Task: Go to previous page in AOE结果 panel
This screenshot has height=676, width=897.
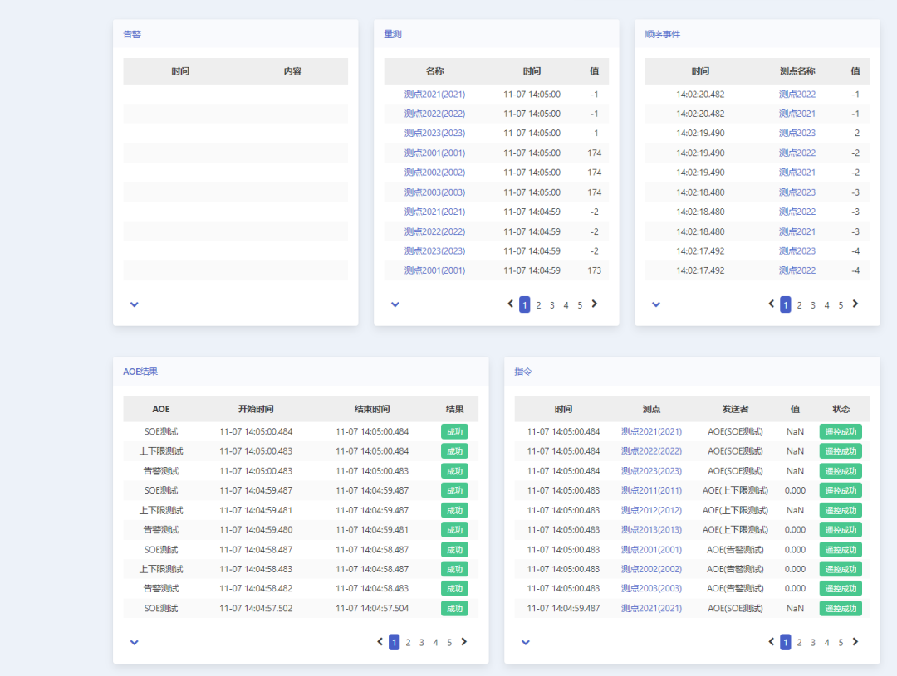Action: pos(380,642)
